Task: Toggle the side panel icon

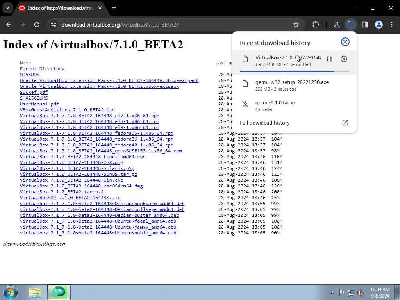Action: 365,25
